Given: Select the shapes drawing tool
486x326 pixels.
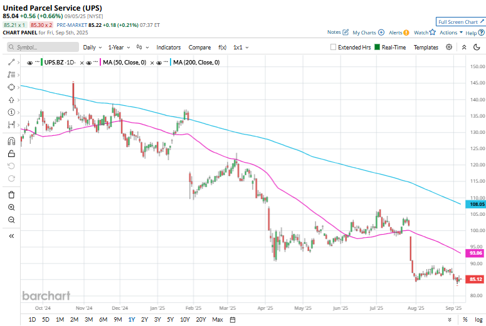Looking at the screenshot, I should point(11,87).
